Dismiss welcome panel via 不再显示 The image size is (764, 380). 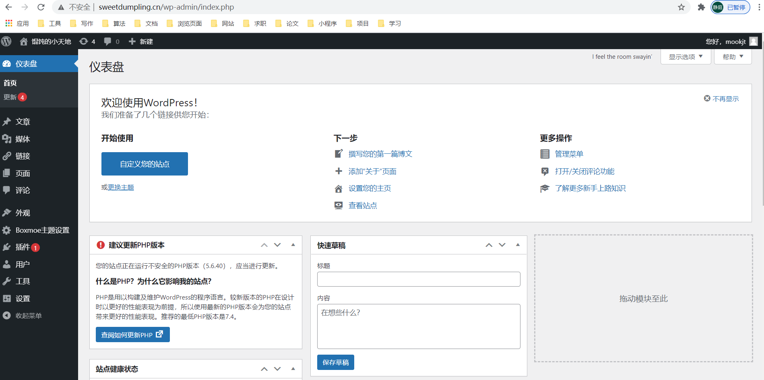coord(721,99)
